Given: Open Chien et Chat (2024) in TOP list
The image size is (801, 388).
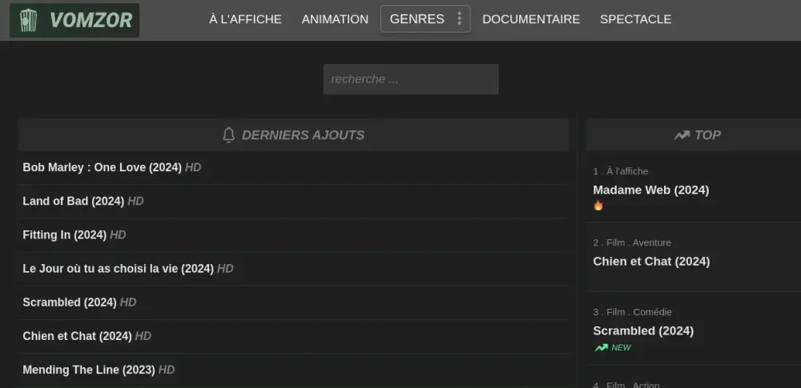Looking at the screenshot, I should click(x=651, y=262).
